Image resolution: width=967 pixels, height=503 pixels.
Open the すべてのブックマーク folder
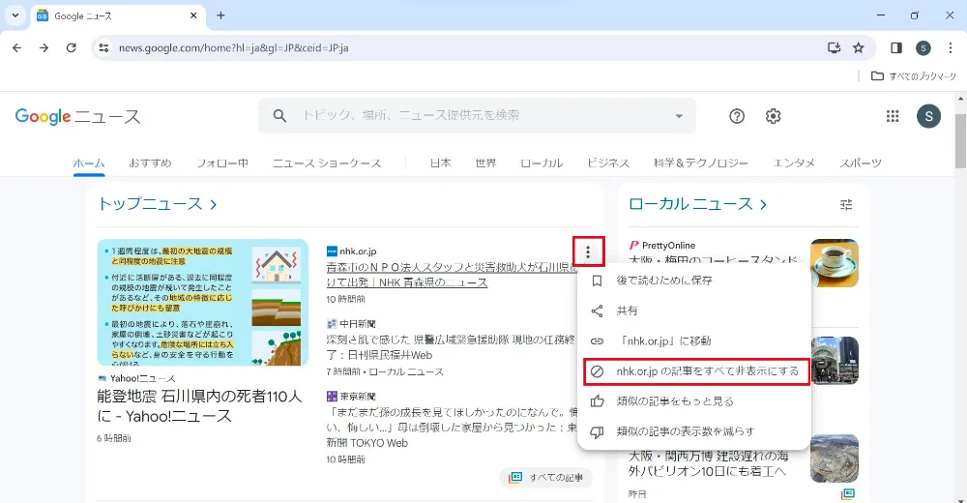click(914, 75)
